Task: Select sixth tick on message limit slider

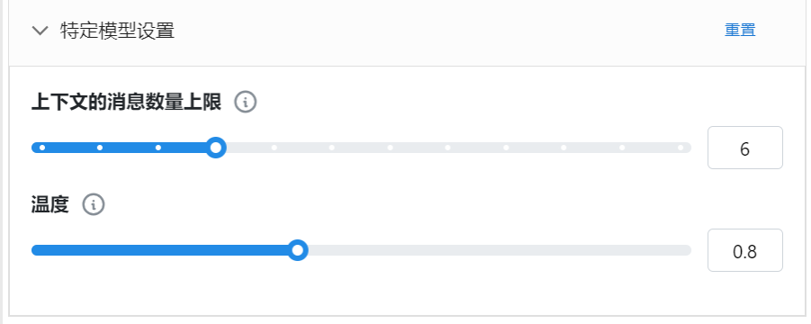Action: 331,148
